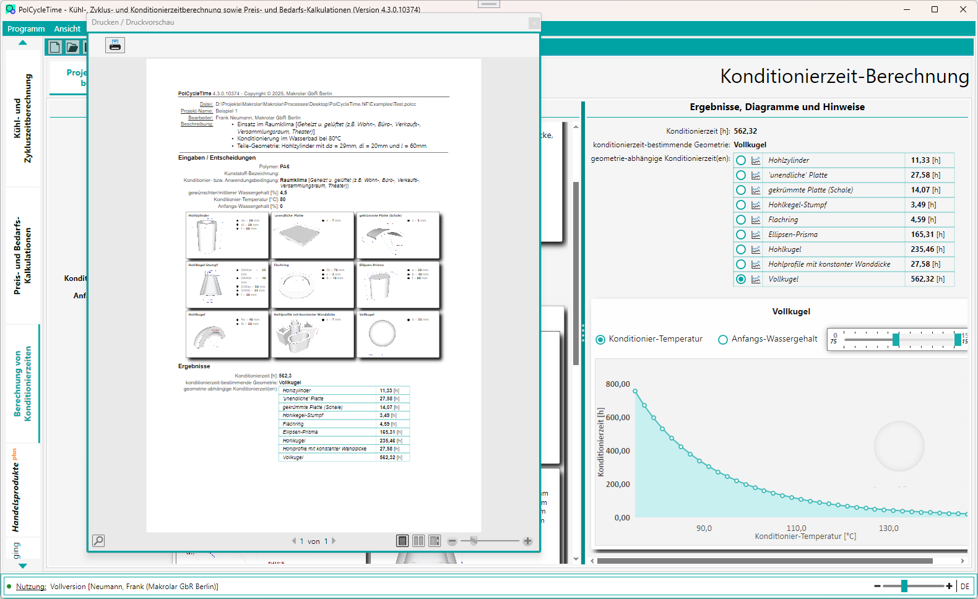978x599 pixels.
Task: Click the left handle of temperature range slider
Action: (x=896, y=340)
